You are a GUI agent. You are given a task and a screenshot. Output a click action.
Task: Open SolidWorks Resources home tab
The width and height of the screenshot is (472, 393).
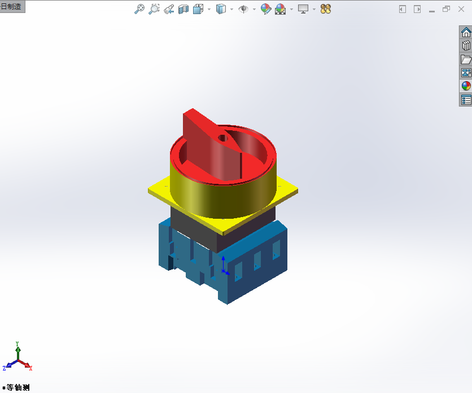[466, 32]
